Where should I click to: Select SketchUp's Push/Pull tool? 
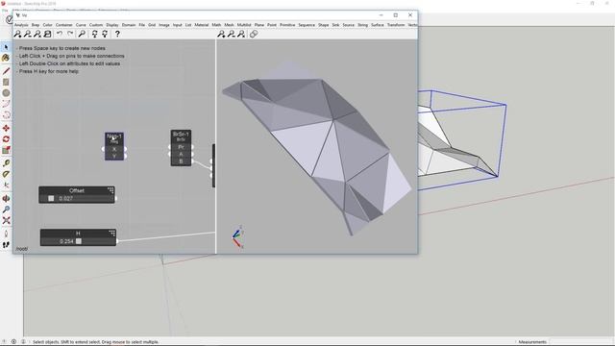point(6,151)
